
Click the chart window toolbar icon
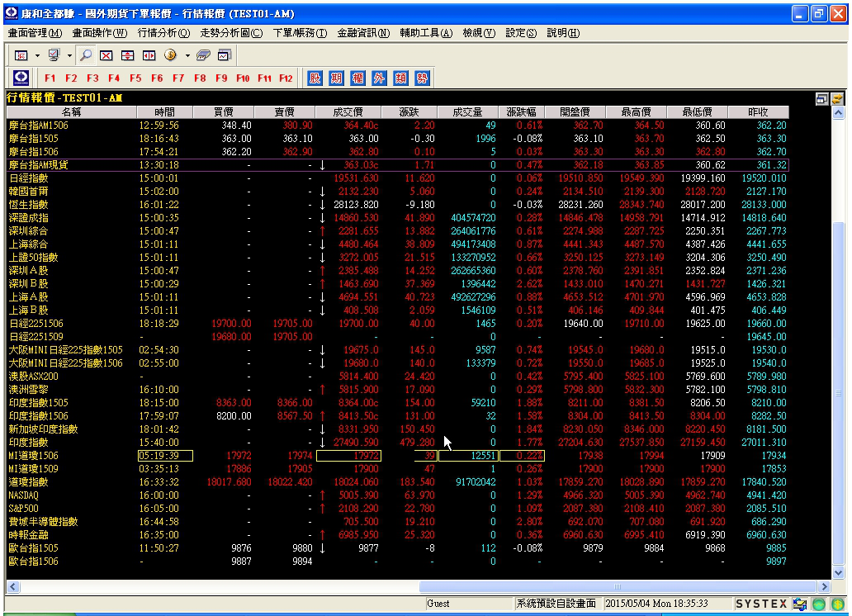225,55
